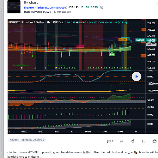Click the Death cross label on chart
This screenshot has height=158, width=158.
pos(80,46)
